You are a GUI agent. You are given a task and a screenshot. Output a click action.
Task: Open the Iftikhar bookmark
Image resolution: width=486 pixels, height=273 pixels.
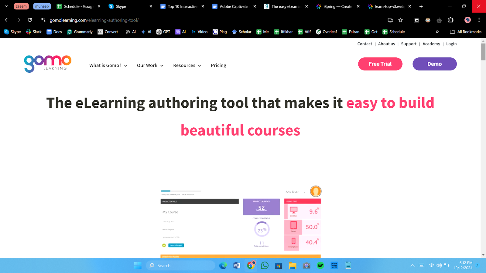click(283, 32)
